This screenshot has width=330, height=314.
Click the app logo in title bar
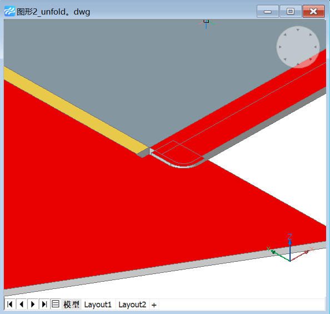click(x=9, y=11)
